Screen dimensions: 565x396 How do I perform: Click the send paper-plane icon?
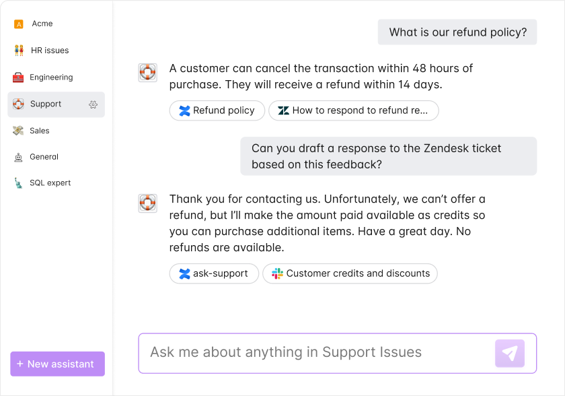pyautogui.click(x=510, y=354)
